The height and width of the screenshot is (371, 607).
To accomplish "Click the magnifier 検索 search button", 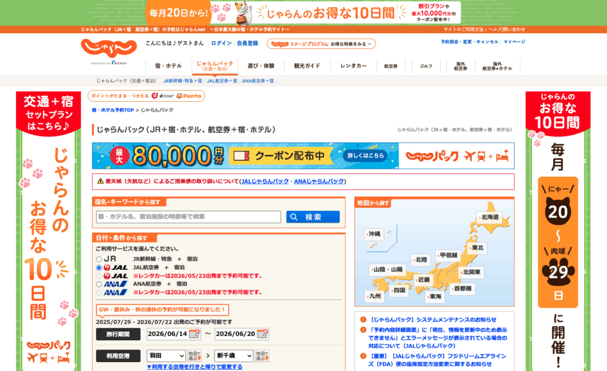I will (x=313, y=217).
